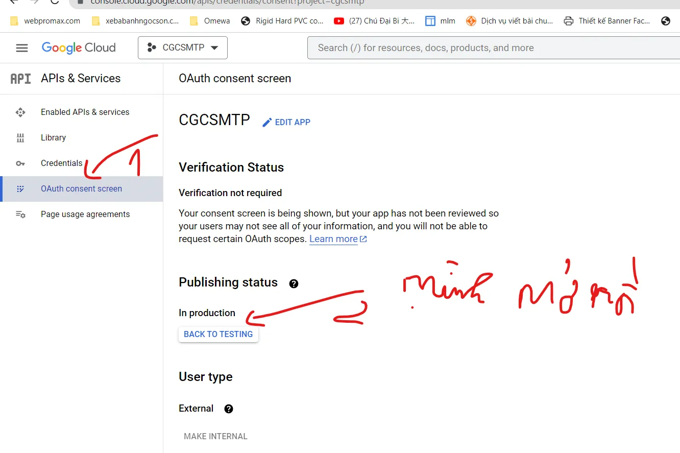Open the webpromax.com bookmark folder
This screenshot has width=680, height=453.
(45, 21)
